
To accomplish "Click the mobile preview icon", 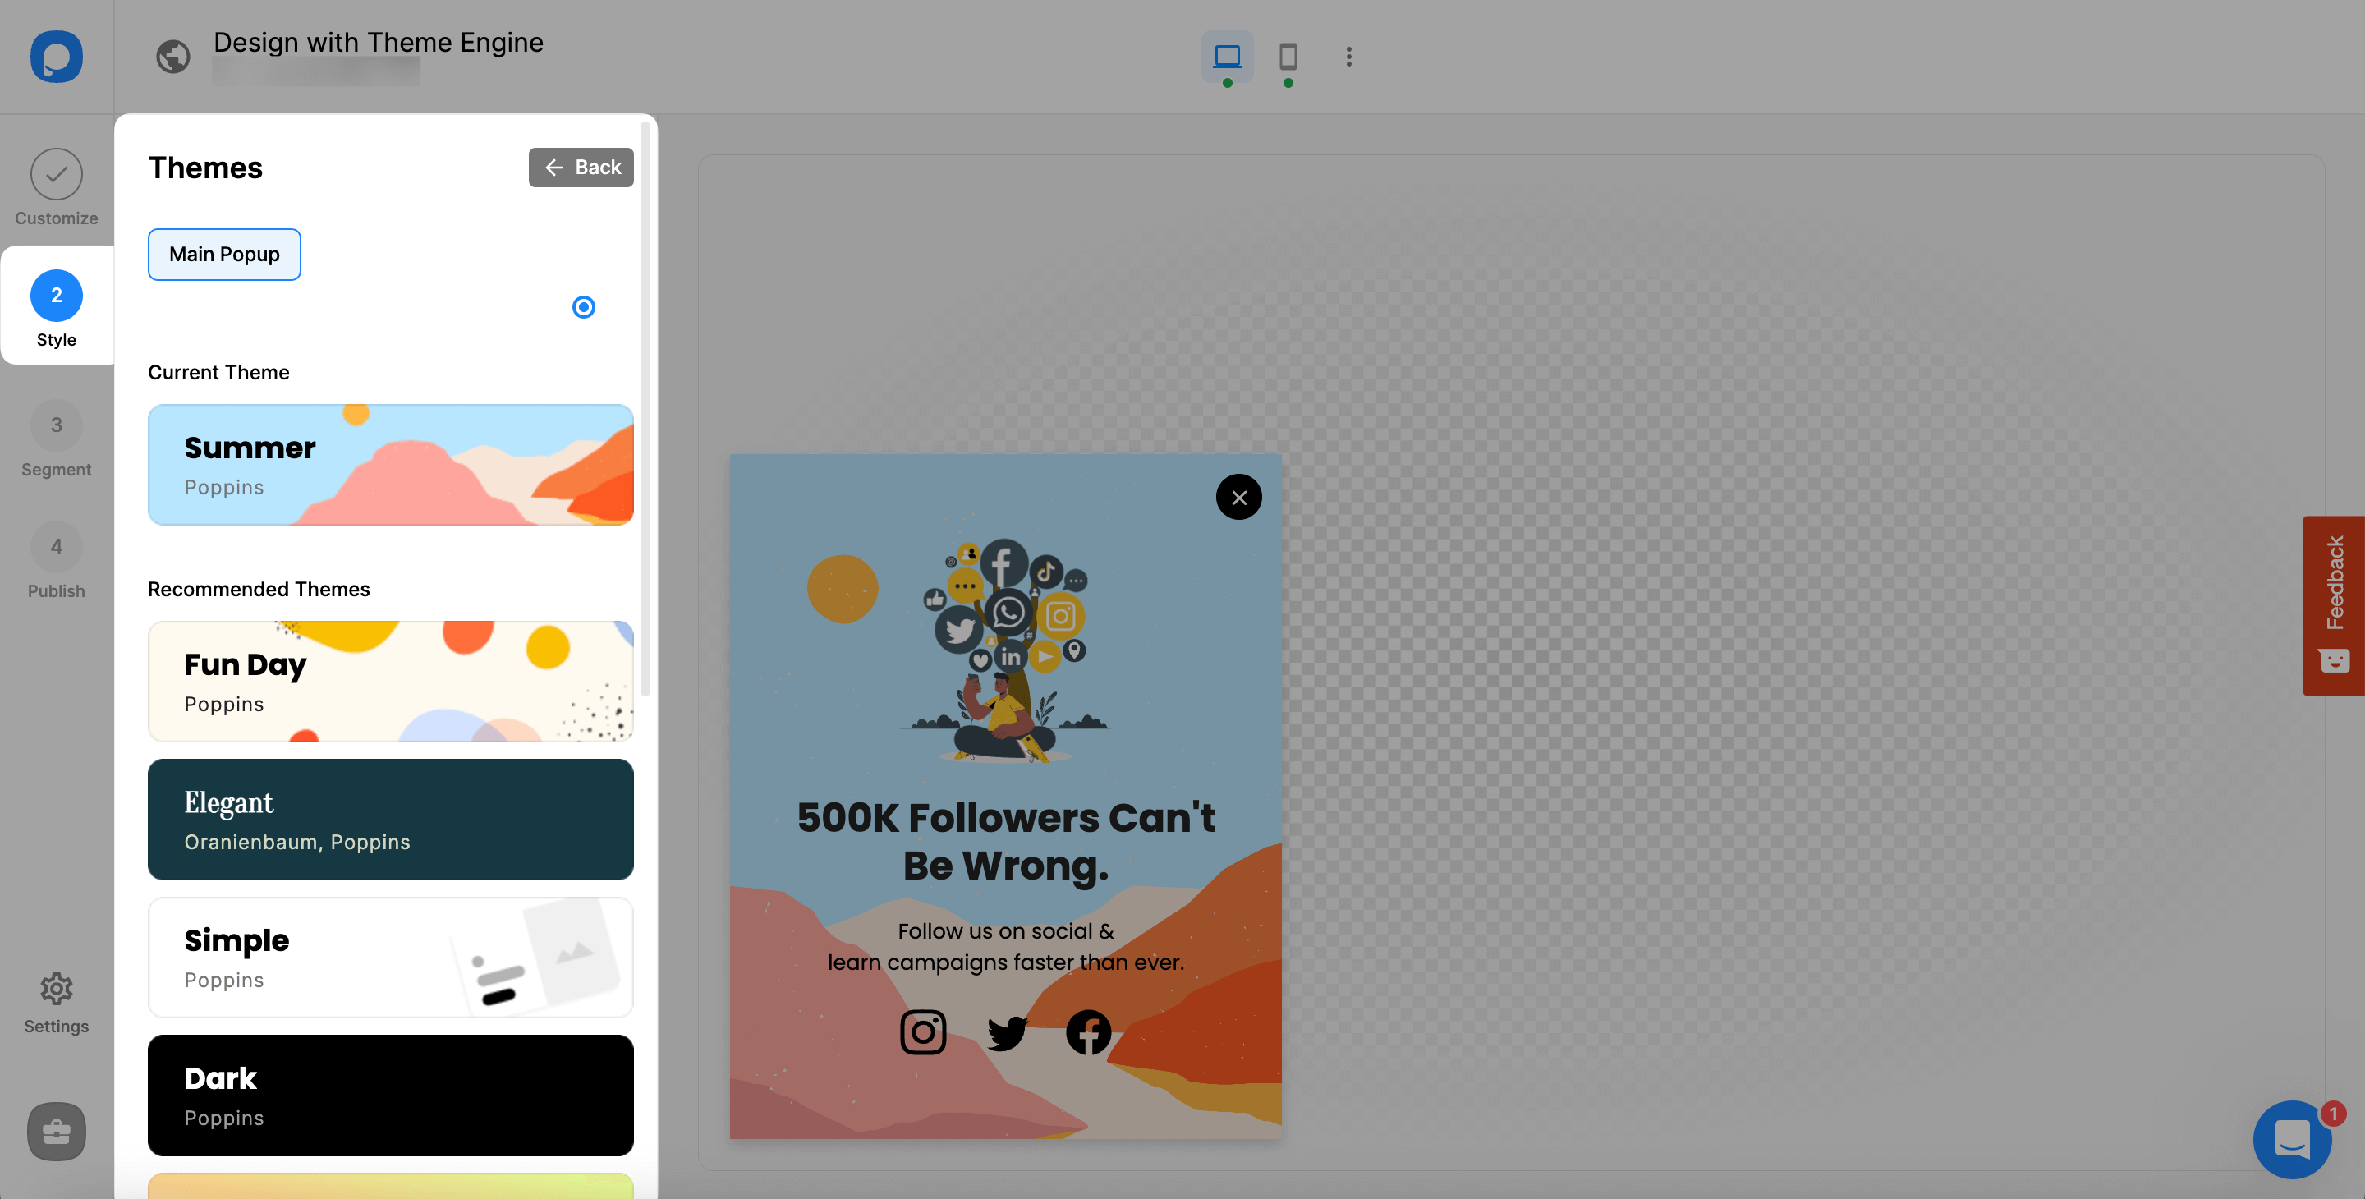I will tap(1288, 55).
